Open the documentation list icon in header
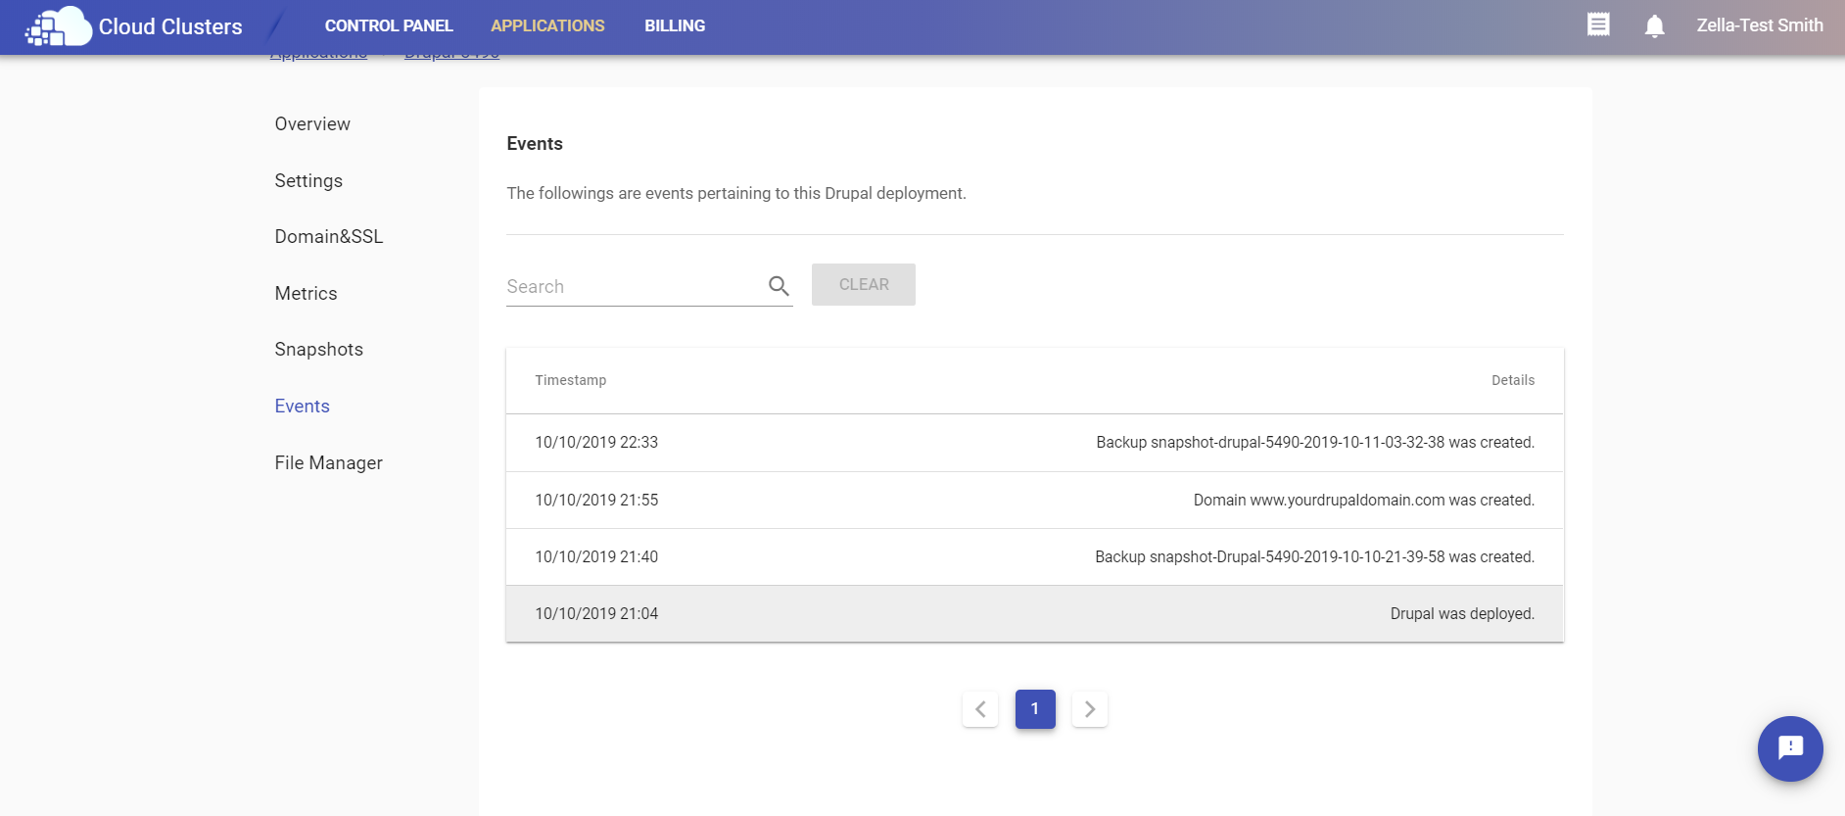Image resolution: width=1845 pixels, height=816 pixels. pos(1598,24)
